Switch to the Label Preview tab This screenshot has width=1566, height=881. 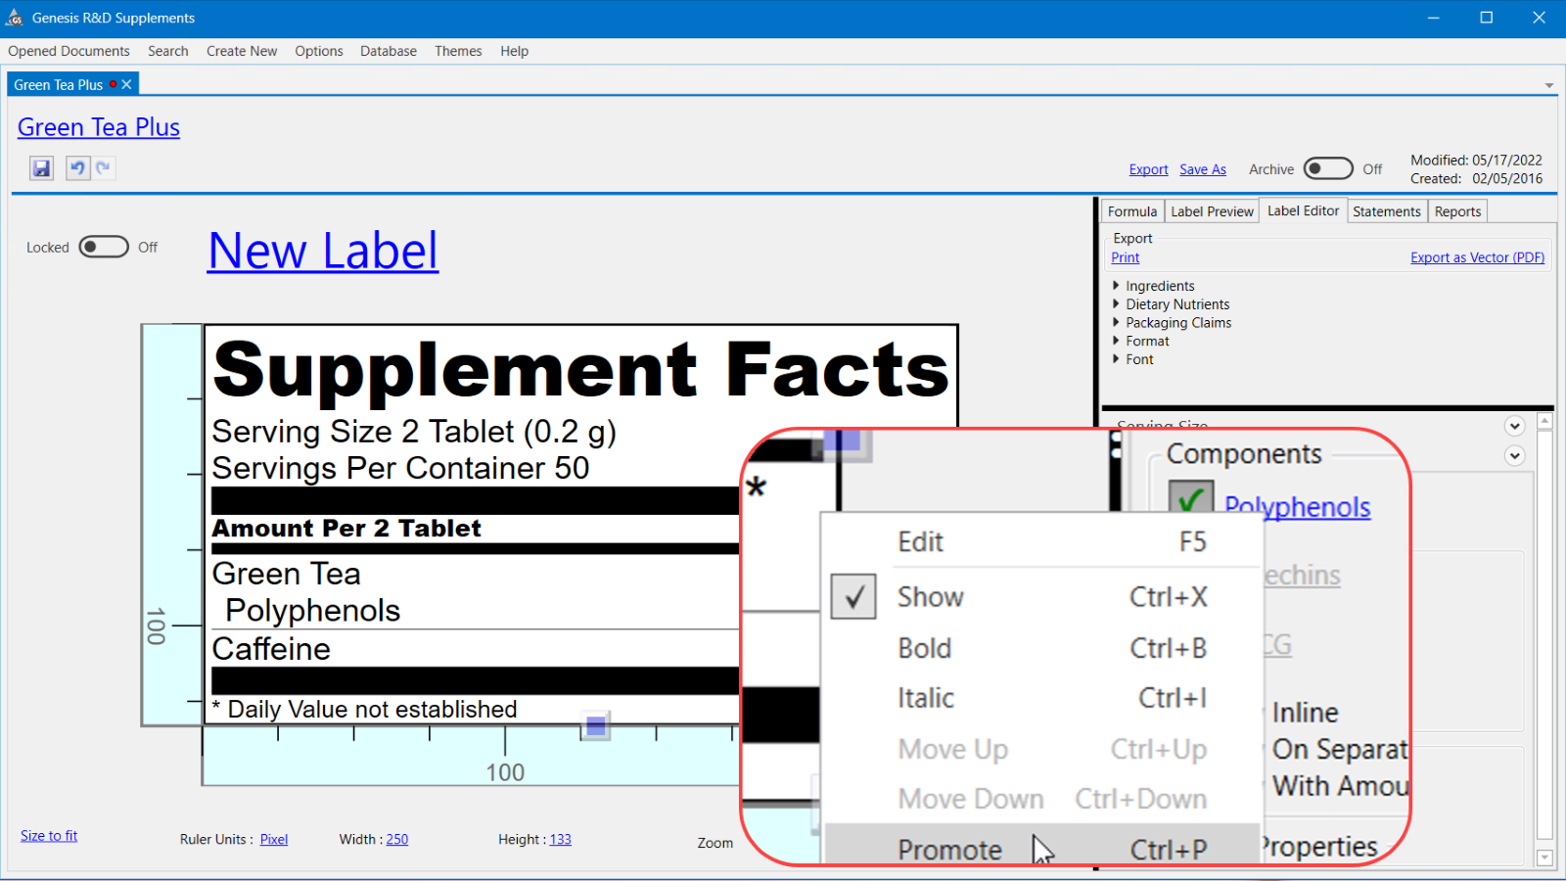tap(1212, 211)
